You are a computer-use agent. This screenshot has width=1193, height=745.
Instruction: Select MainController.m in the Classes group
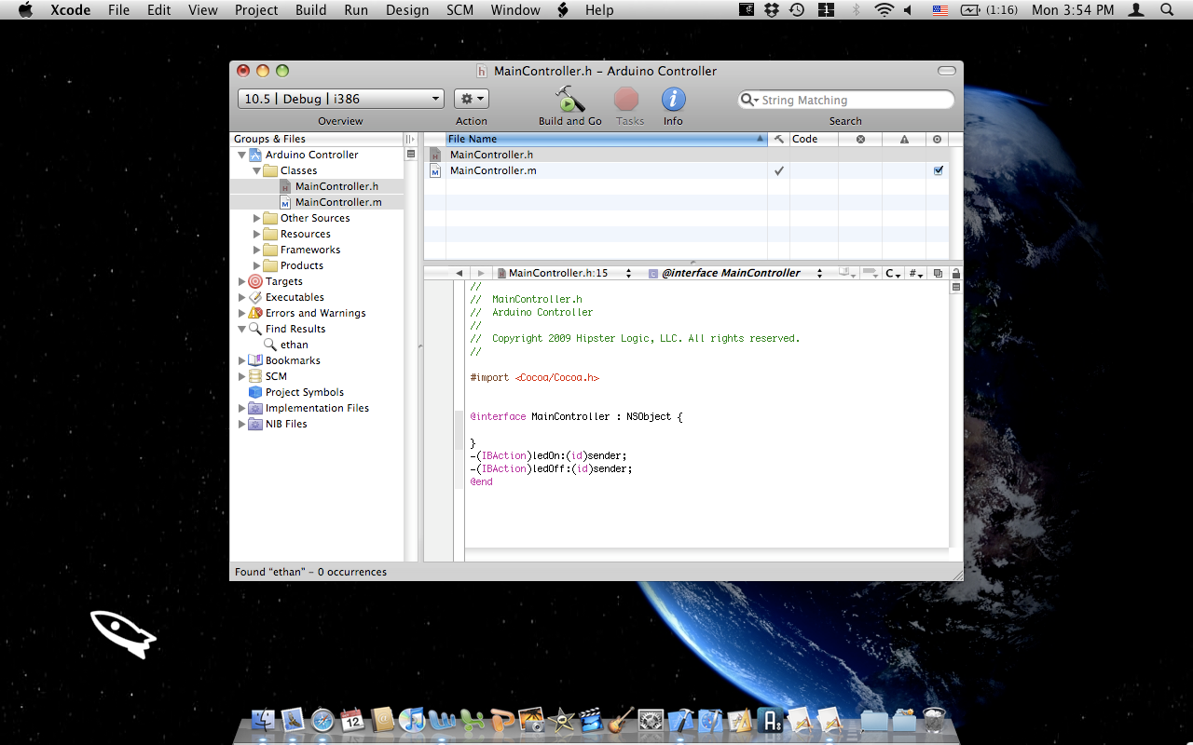(x=338, y=202)
